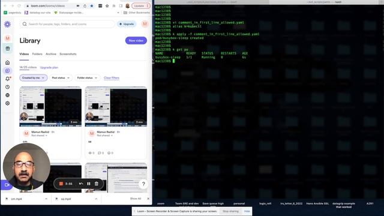Go to Home via the sidebar house icon
The image size is (384, 216).
[8, 62]
